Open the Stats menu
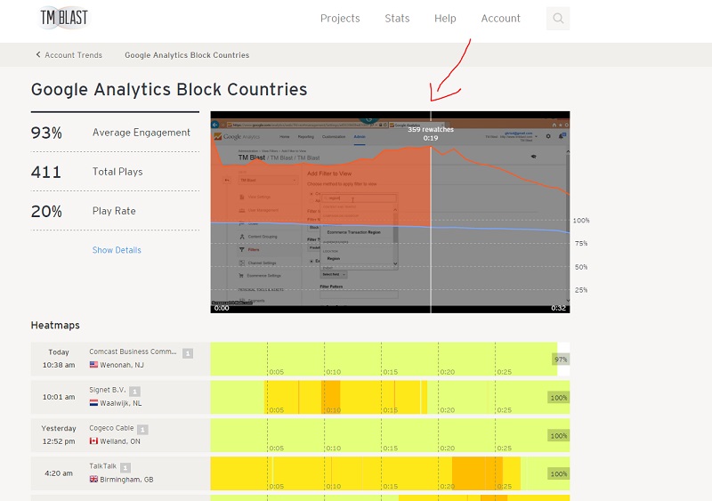The width and height of the screenshot is (712, 501). coord(397,18)
